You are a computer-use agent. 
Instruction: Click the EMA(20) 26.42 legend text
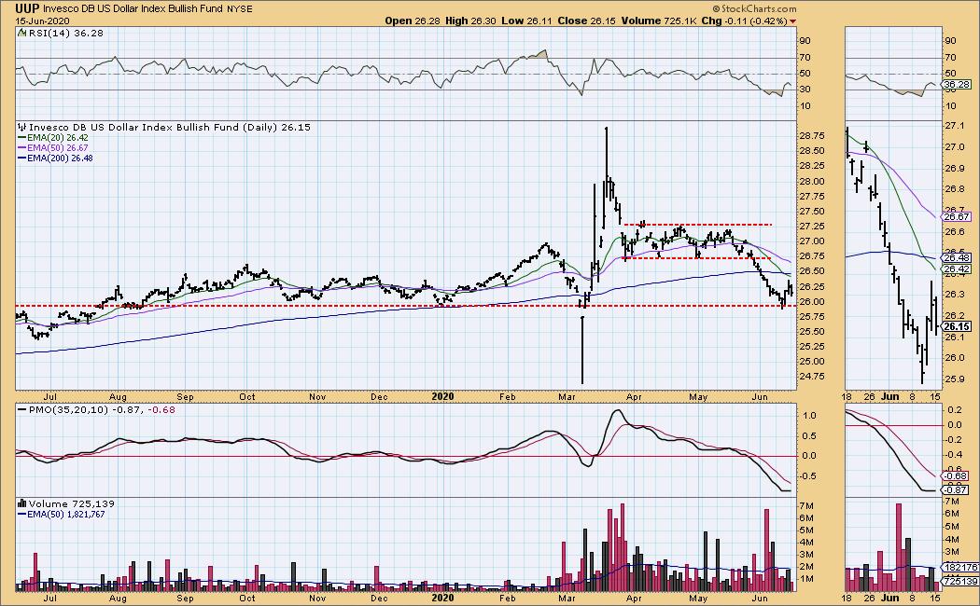(58, 138)
